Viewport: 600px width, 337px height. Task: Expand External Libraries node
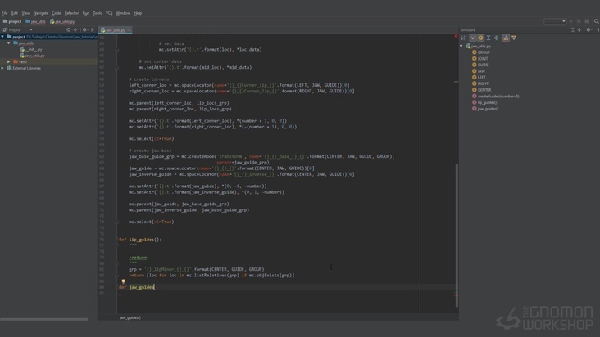pos(3,68)
